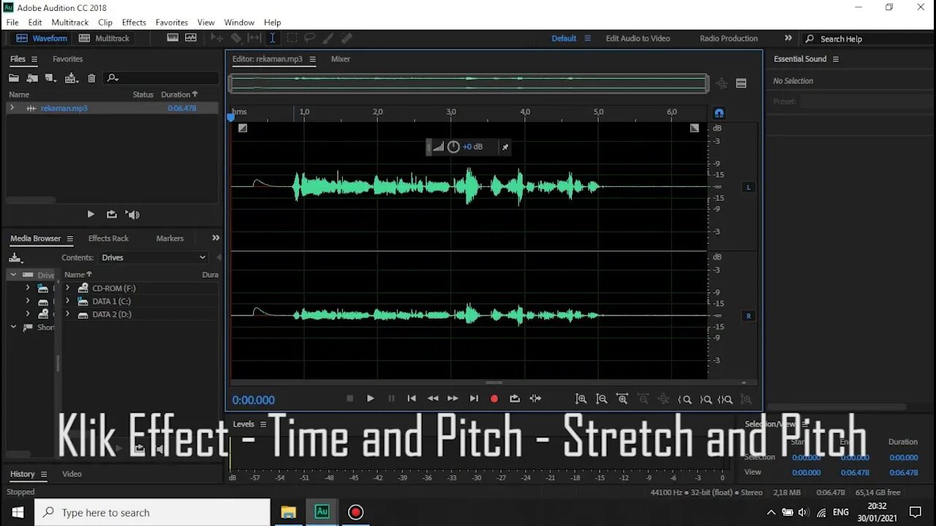This screenshot has height=526, width=936.
Task: Expand rekaman.mp3 file entry
Action: 12,108
